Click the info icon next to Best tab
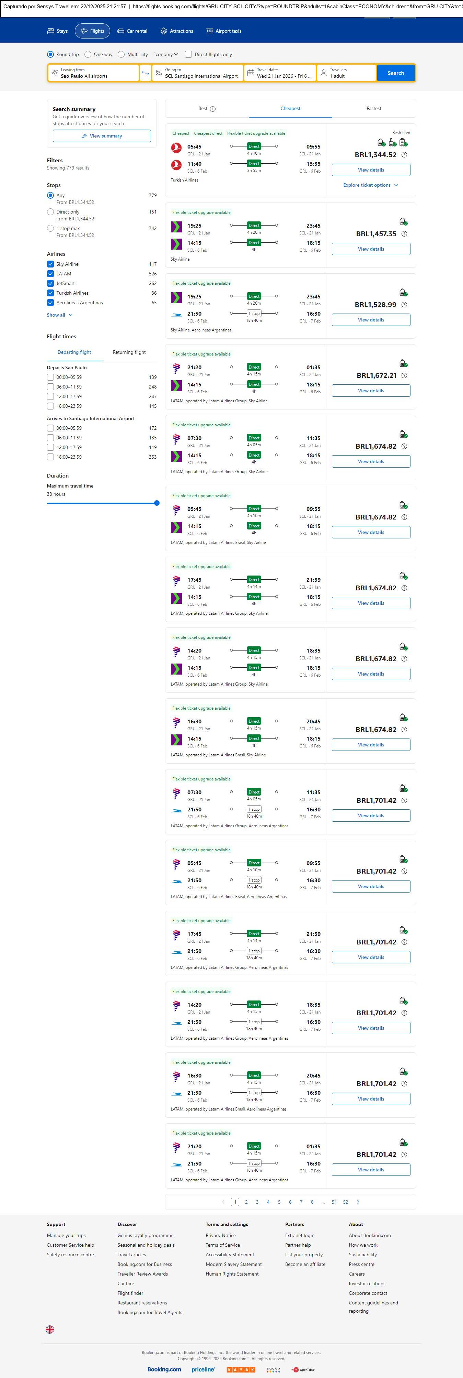 212,109
